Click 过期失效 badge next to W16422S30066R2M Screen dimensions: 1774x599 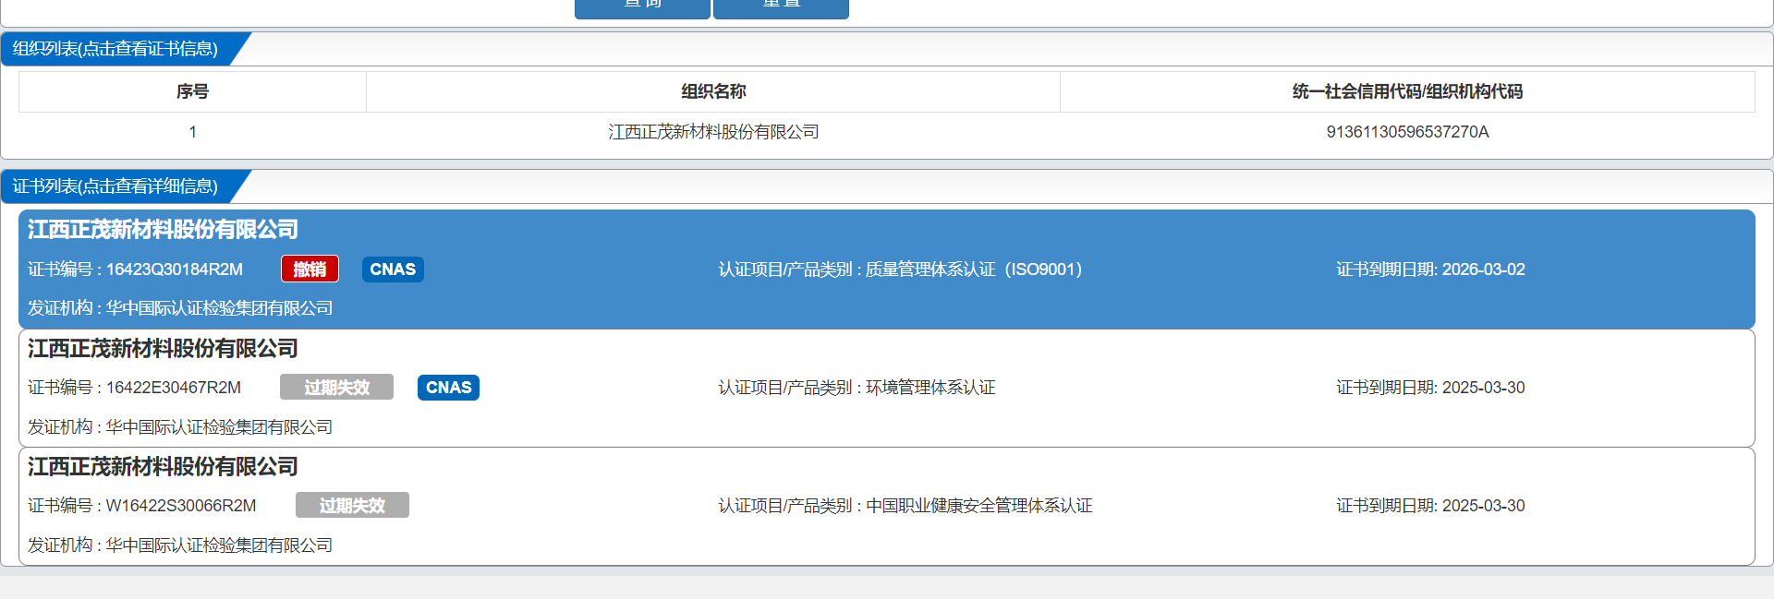tap(352, 506)
